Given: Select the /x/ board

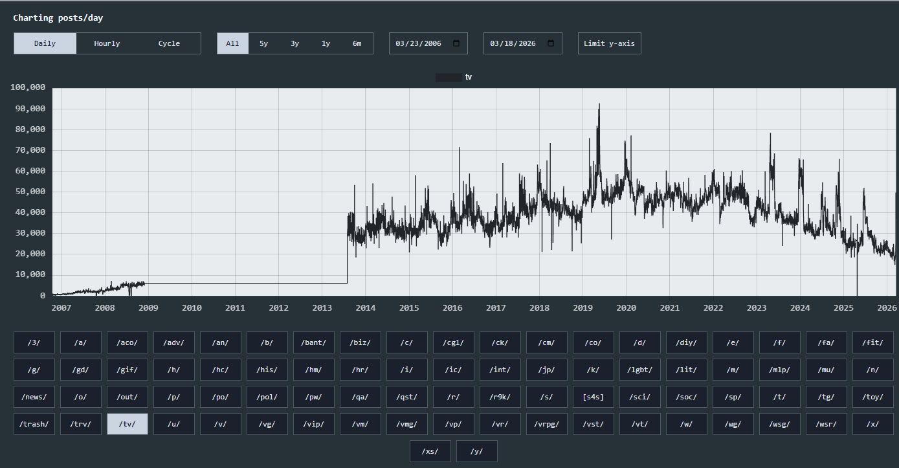Looking at the screenshot, I should pos(873,424).
